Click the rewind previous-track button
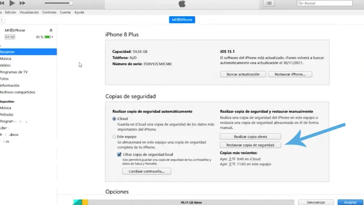 pyautogui.click(x=2, y=3)
